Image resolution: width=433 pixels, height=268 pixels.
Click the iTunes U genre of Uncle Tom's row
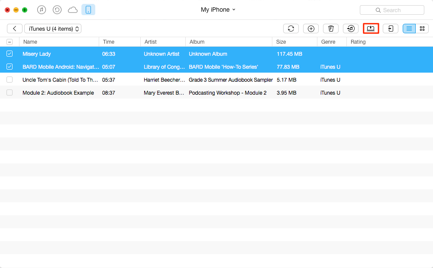(x=330, y=80)
